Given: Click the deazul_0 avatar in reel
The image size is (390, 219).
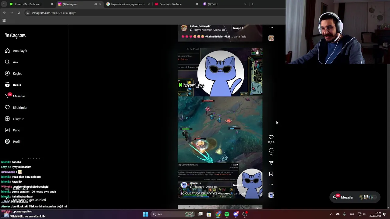Looking at the screenshot, I should tap(184, 185).
